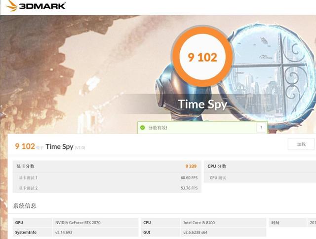This screenshot has width=316, height=239.
Task: Open the question mark help button
Action: [x=261, y=128]
